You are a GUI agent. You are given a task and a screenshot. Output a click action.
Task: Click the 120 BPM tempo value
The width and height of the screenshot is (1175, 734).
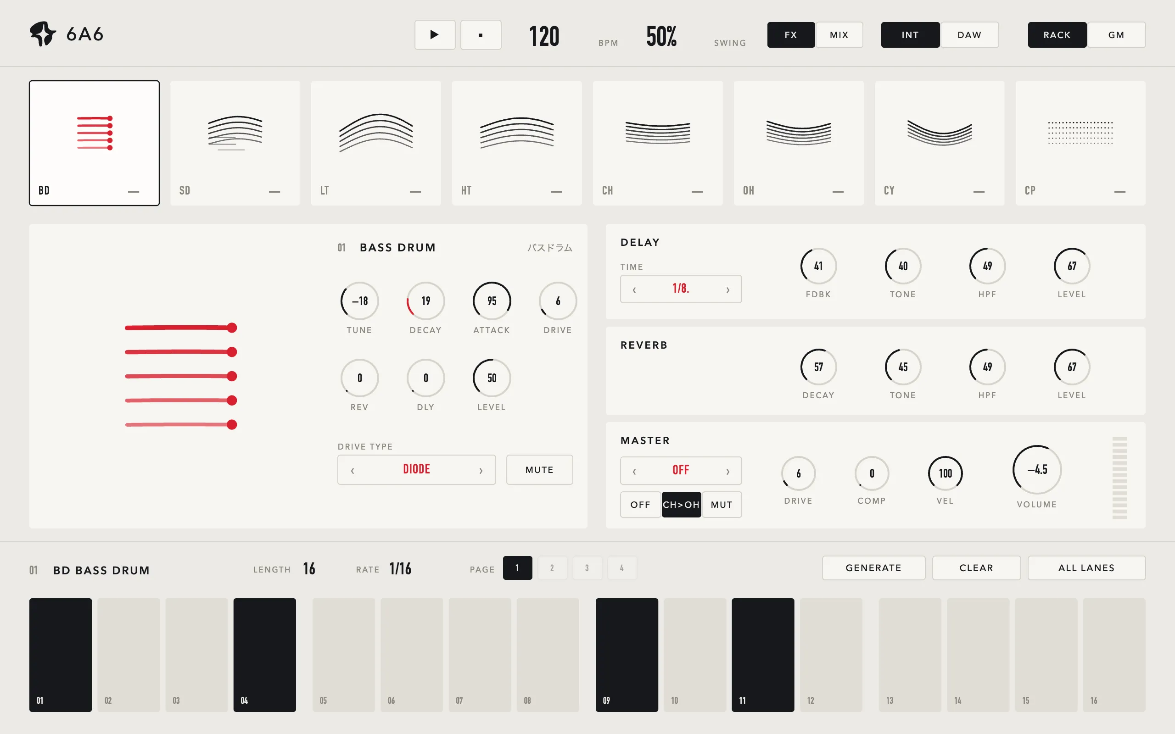[544, 36]
